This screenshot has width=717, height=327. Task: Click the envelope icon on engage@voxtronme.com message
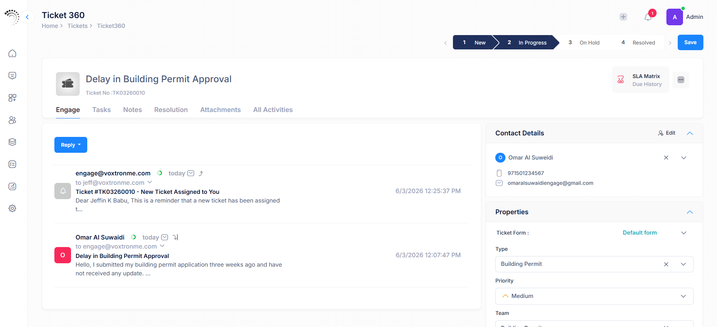point(191,173)
